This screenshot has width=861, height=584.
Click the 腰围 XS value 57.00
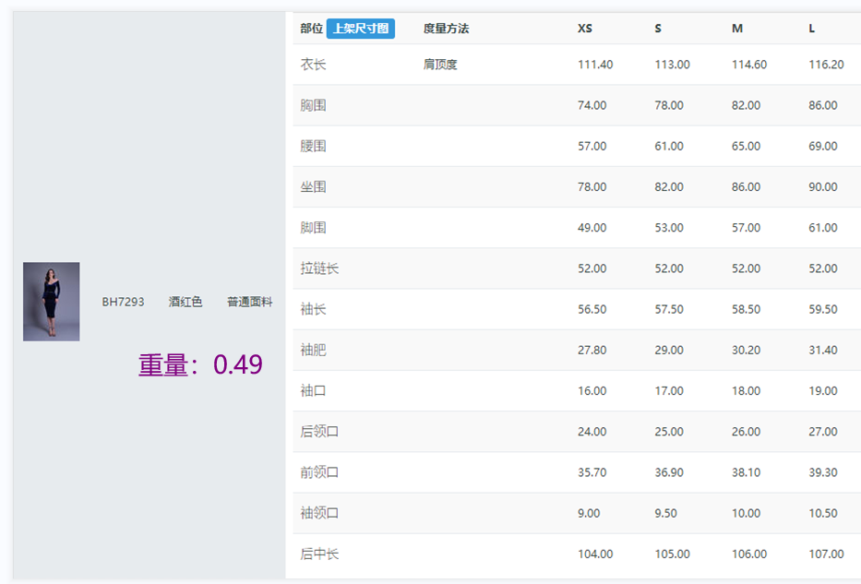click(592, 146)
